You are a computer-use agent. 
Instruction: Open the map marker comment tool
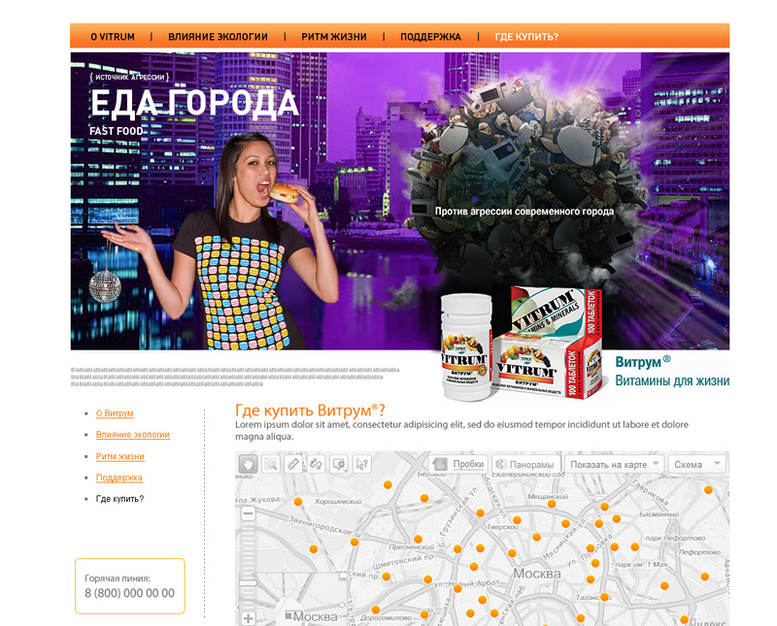[x=339, y=464]
